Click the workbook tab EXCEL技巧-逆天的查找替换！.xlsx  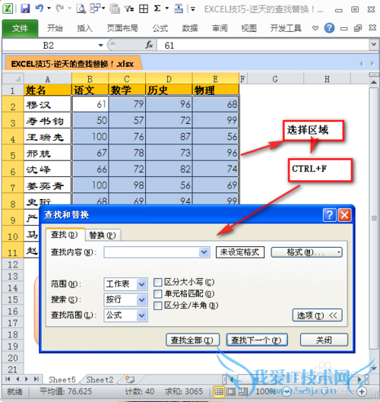(72, 64)
